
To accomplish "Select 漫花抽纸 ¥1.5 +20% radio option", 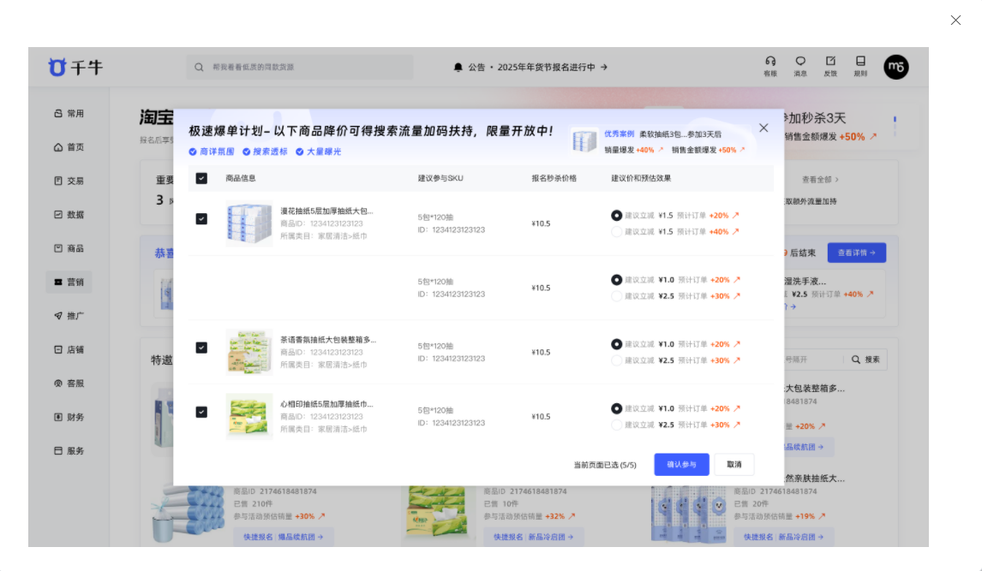I will 616,215.
